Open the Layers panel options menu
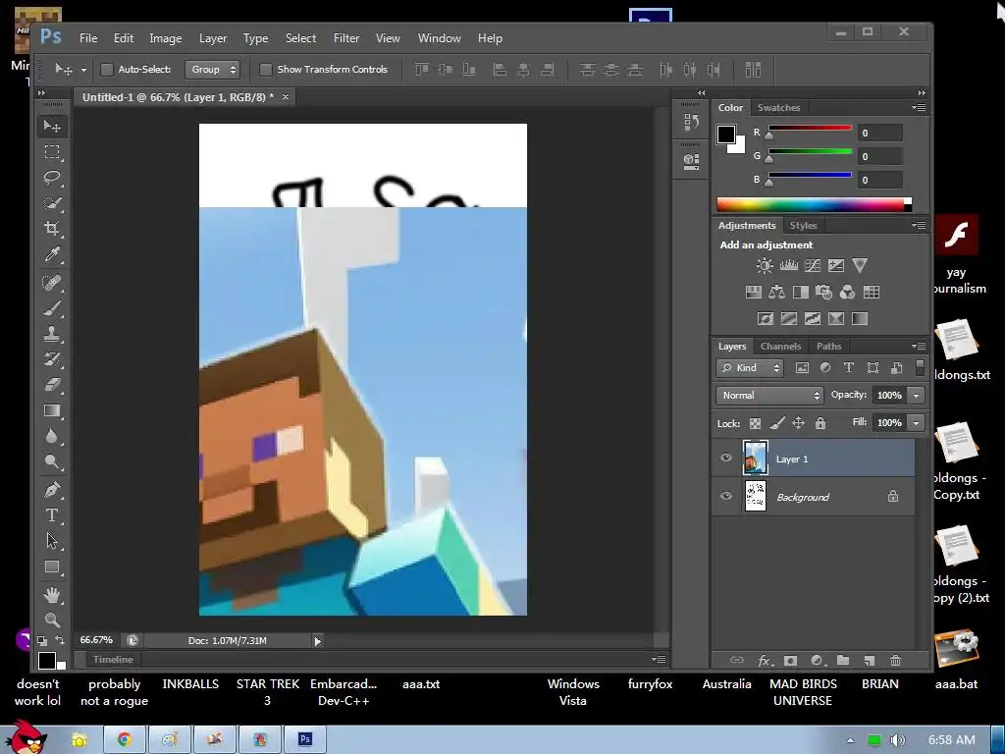This screenshot has height=754, width=1005. [x=919, y=347]
